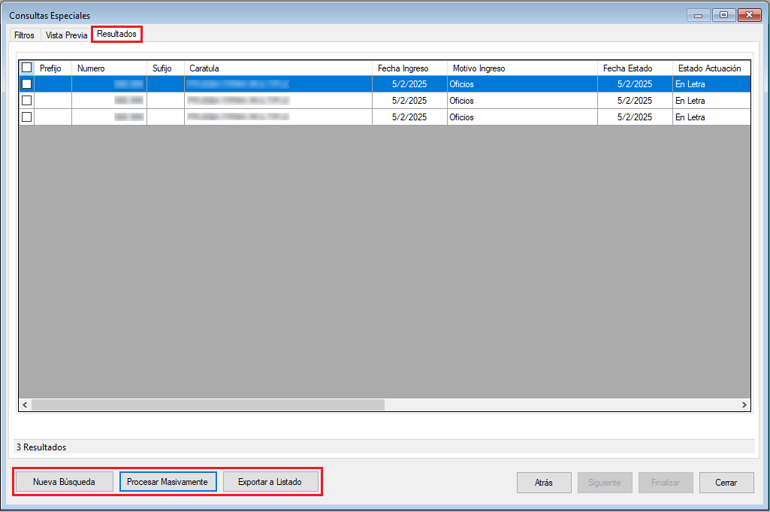
Task: Check the first result row checkbox
Action: point(26,84)
